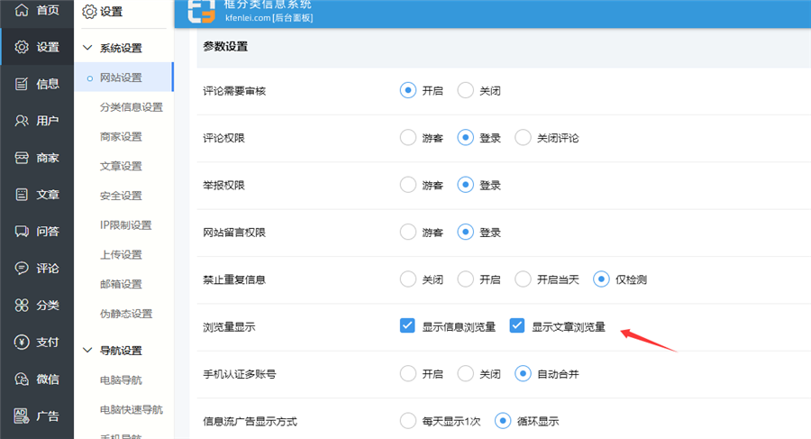
Task: Open the 微信 WeChat icon
Action: 22,380
